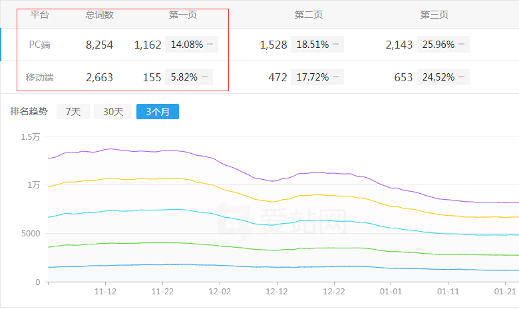
Task: Click the dash icon beside 14.08%
Action: 210,45
